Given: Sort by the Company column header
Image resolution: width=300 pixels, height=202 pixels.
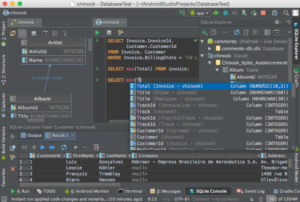Looking at the screenshot, I should pos(196,156).
